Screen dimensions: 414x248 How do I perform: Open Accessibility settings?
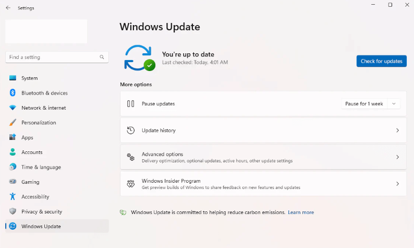point(57,196)
